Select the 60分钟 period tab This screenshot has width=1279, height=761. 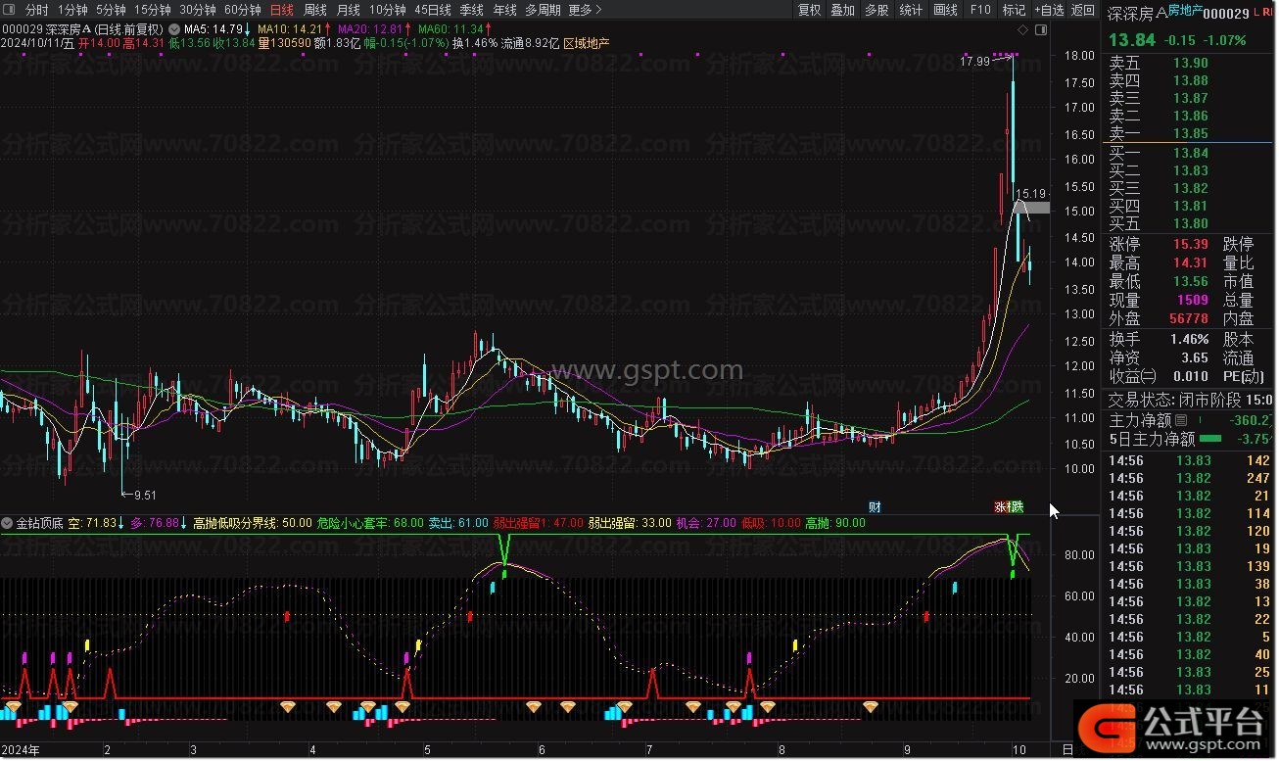coord(242,10)
